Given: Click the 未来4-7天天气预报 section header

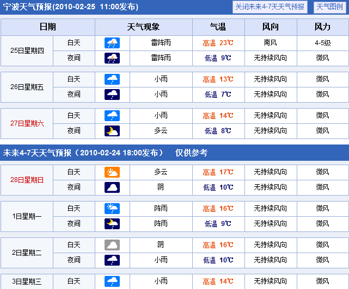Looking at the screenshot, I should [x=83, y=153].
